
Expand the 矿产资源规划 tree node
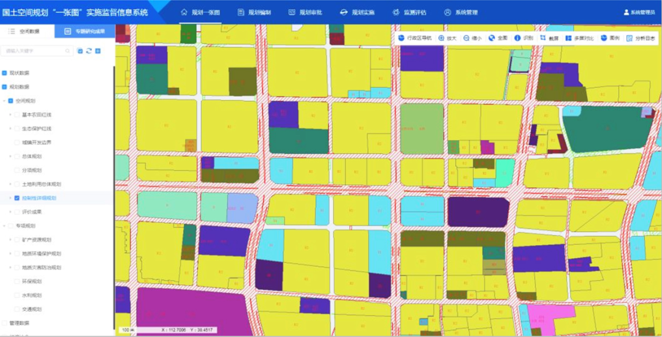(x=10, y=240)
